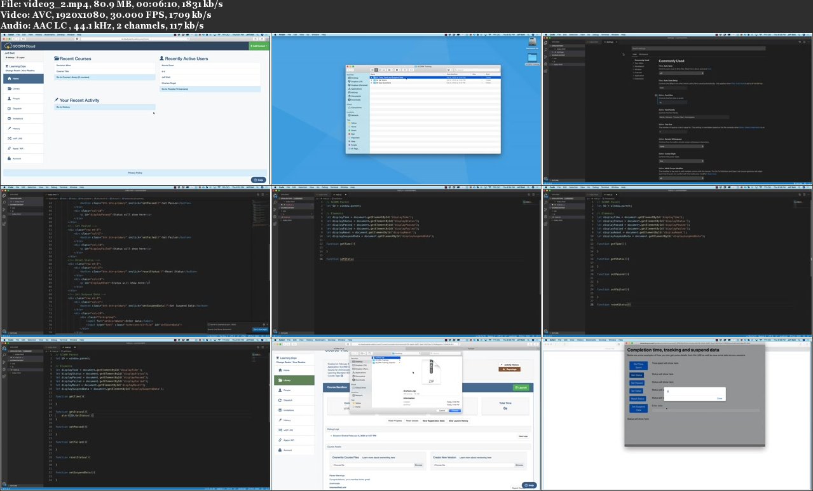Click the Enter data input field
The height and width of the screenshot is (491, 813).
click(x=705, y=410)
